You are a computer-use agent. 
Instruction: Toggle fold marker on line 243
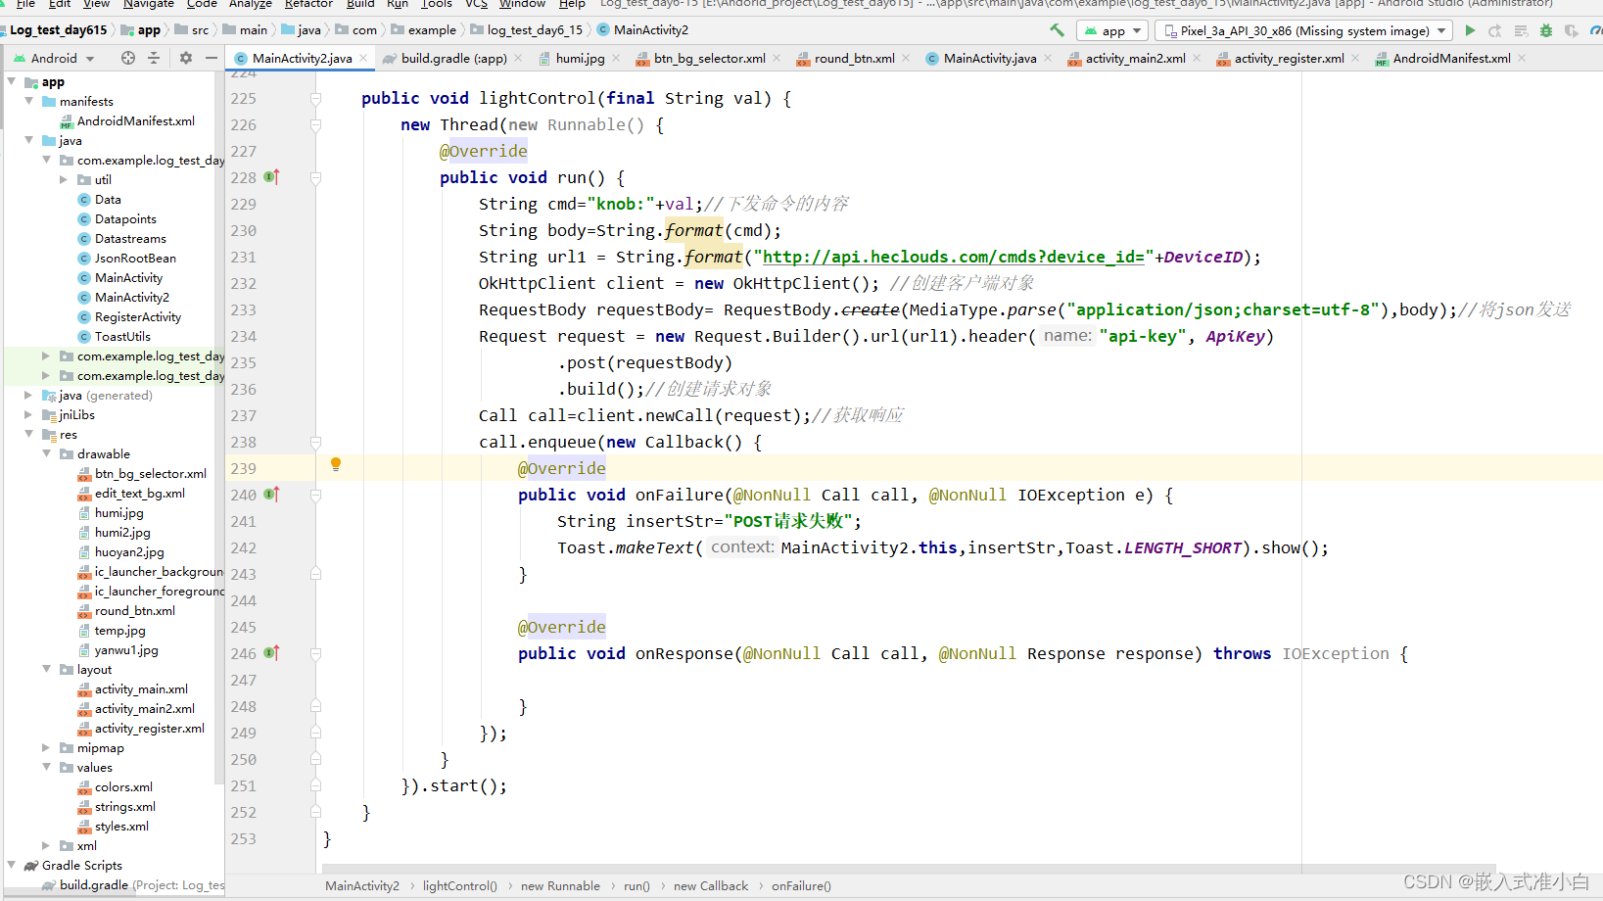pyautogui.click(x=315, y=574)
